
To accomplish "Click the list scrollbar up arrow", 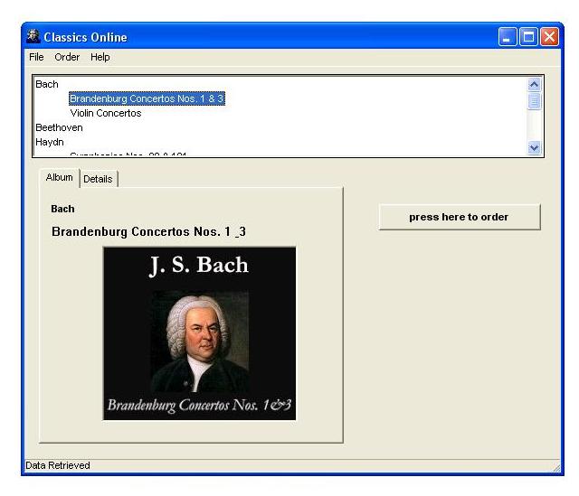I will (x=534, y=84).
